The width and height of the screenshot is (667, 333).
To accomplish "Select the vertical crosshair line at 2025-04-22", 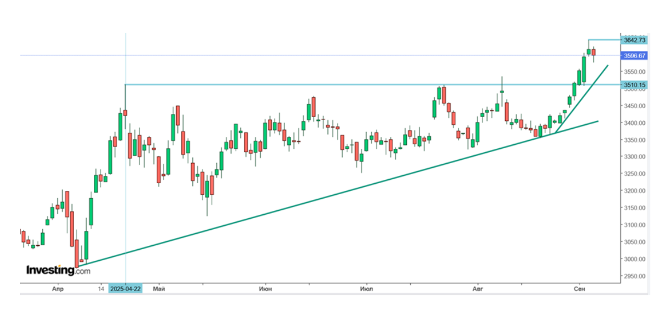I will coord(126,167).
